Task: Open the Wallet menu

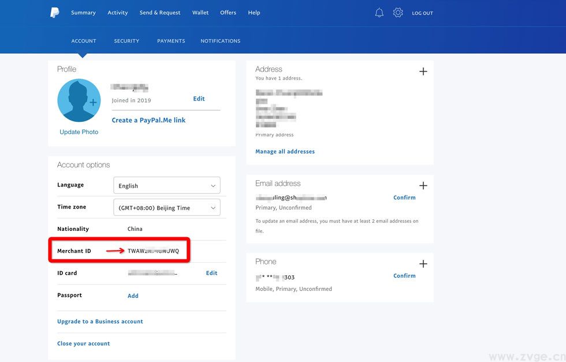Action: pos(200,12)
